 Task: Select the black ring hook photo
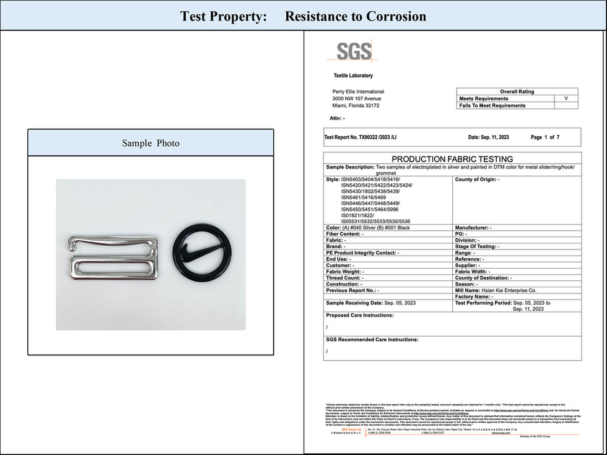pyautogui.click(x=201, y=254)
